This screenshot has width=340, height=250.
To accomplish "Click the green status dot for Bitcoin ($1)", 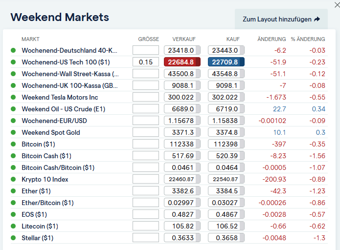I will [13, 144].
